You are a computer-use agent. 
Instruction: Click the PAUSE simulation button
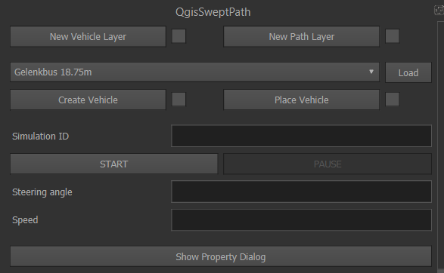point(328,164)
